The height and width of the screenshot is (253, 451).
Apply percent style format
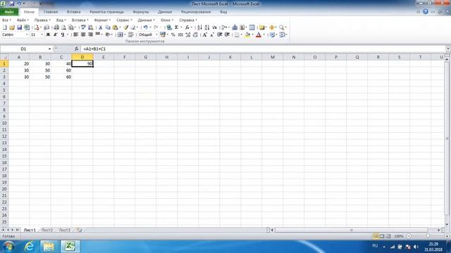pyautogui.click(x=173, y=34)
